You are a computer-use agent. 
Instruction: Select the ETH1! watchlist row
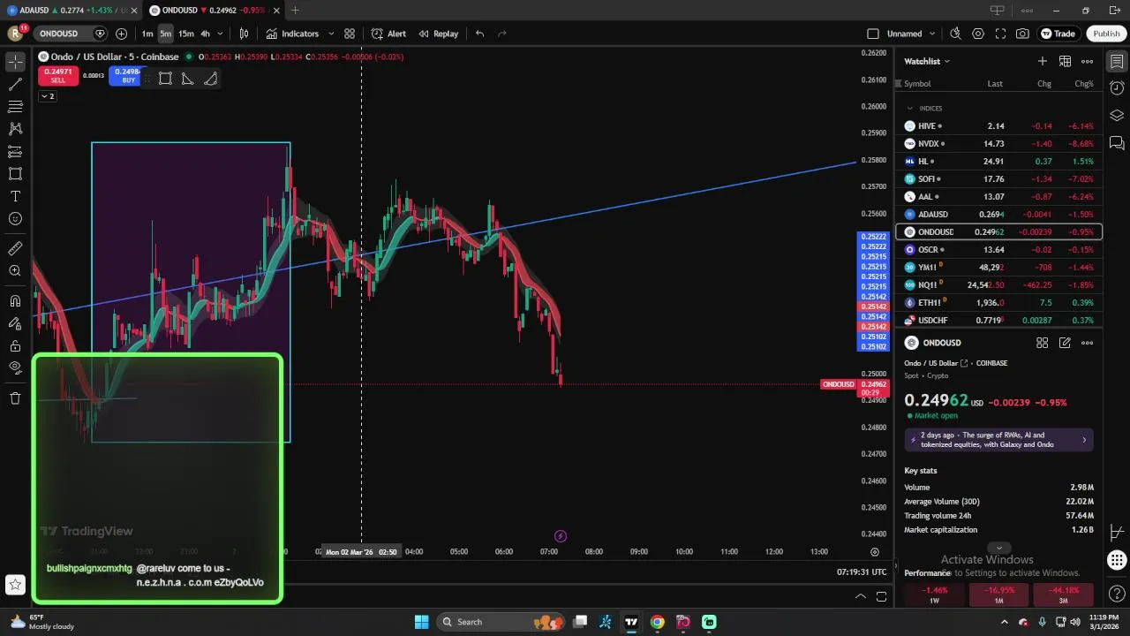(998, 303)
